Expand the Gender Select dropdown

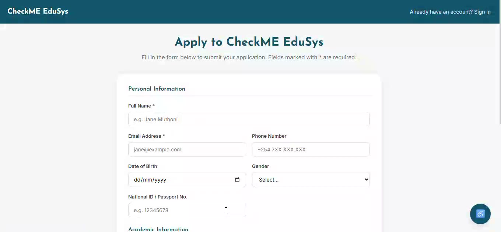(311, 180)
